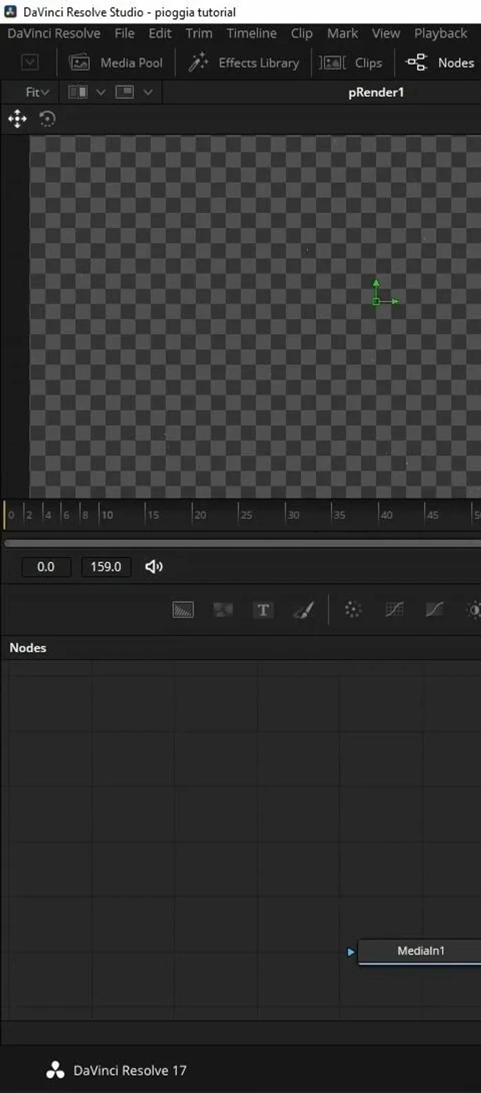
Task: Click frame 25 on the time ruler
Action: coord(240,515)
